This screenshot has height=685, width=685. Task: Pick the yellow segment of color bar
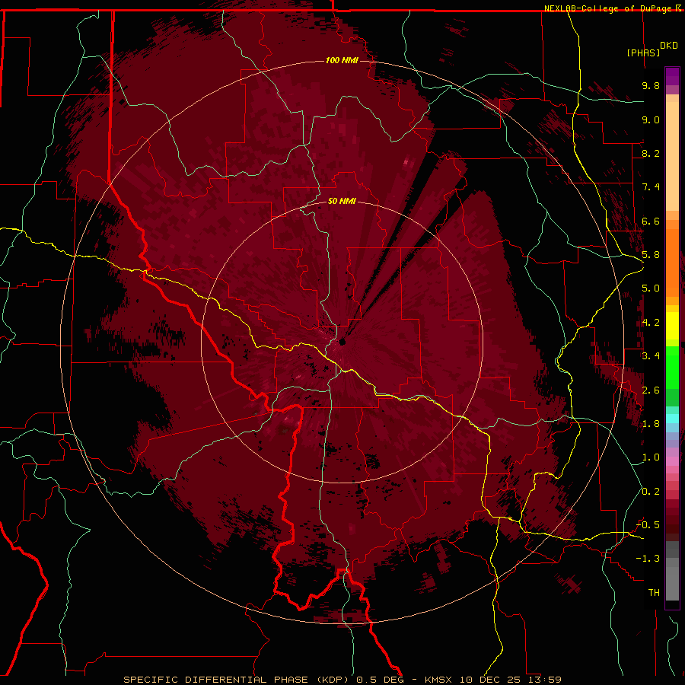pyautogui.click(x=672, y=326)
